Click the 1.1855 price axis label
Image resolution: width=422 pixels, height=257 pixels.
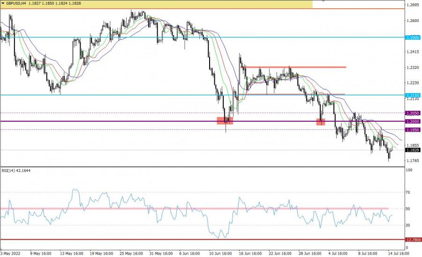413,145
